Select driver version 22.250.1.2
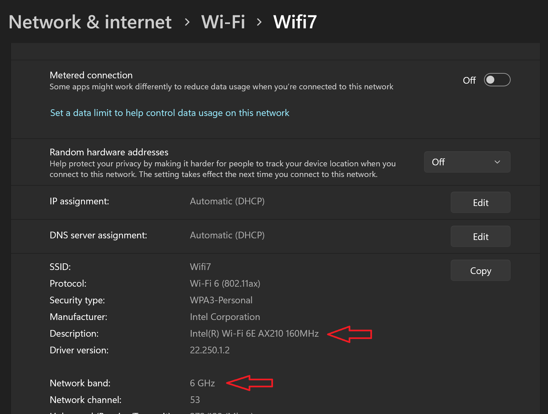The width and height of the screenshot is (548, 414). [x=210, y=350]
